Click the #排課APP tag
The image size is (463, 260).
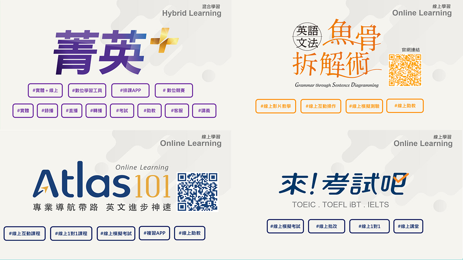pos(130,90)
